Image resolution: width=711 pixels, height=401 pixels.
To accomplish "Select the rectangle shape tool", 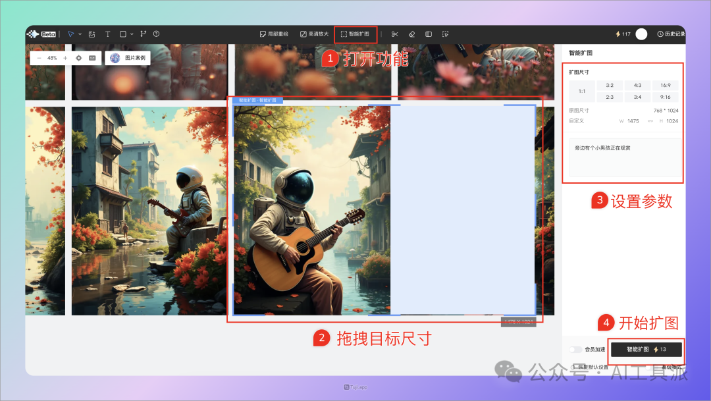I will (123, 34).
